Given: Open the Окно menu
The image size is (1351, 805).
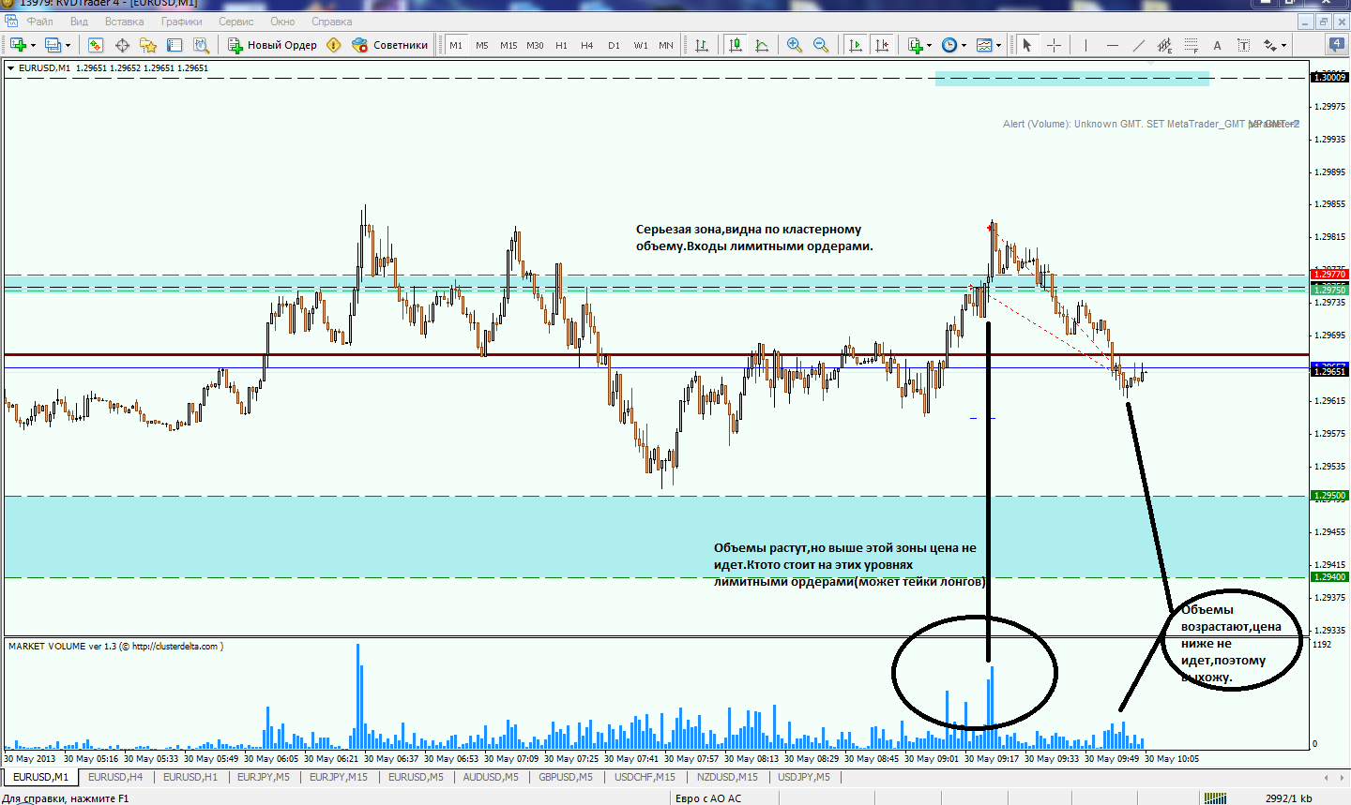Looking at the screenshot, I should click(x=282, y=22).
